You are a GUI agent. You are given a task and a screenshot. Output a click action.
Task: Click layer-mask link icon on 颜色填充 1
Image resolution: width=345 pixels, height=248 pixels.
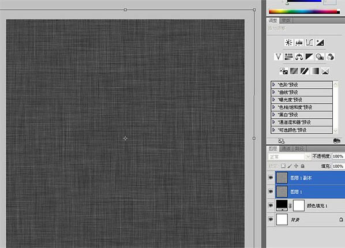290,206
